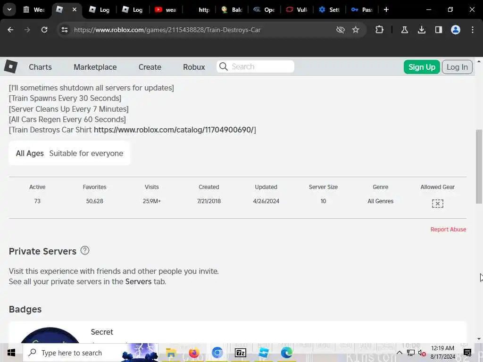The width and height of the screenshot is (483, 362).
Task: Open Marketplace in Roblox navigation
Action: click(95, 67)
